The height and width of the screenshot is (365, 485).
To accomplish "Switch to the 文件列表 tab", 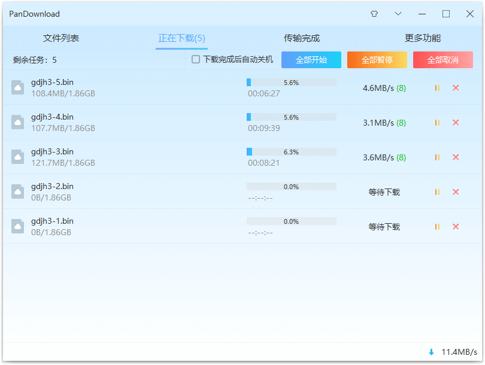I will coord(61,38).
